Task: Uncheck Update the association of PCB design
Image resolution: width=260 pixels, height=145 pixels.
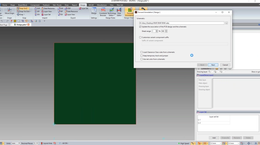Action: click(x=140, y=26)
